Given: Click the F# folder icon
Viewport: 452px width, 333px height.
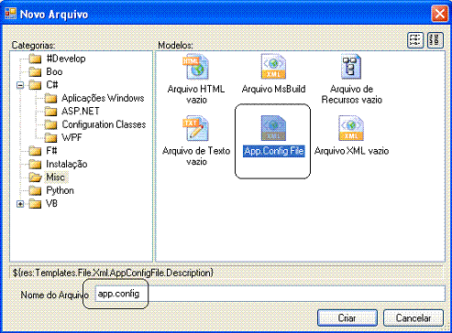Looking at the screenshot, I should [35, 151].
